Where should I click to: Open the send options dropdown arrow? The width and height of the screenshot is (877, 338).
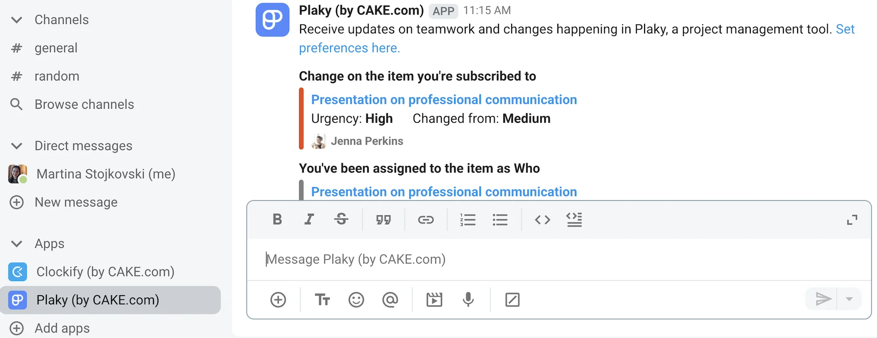(849, 300)
